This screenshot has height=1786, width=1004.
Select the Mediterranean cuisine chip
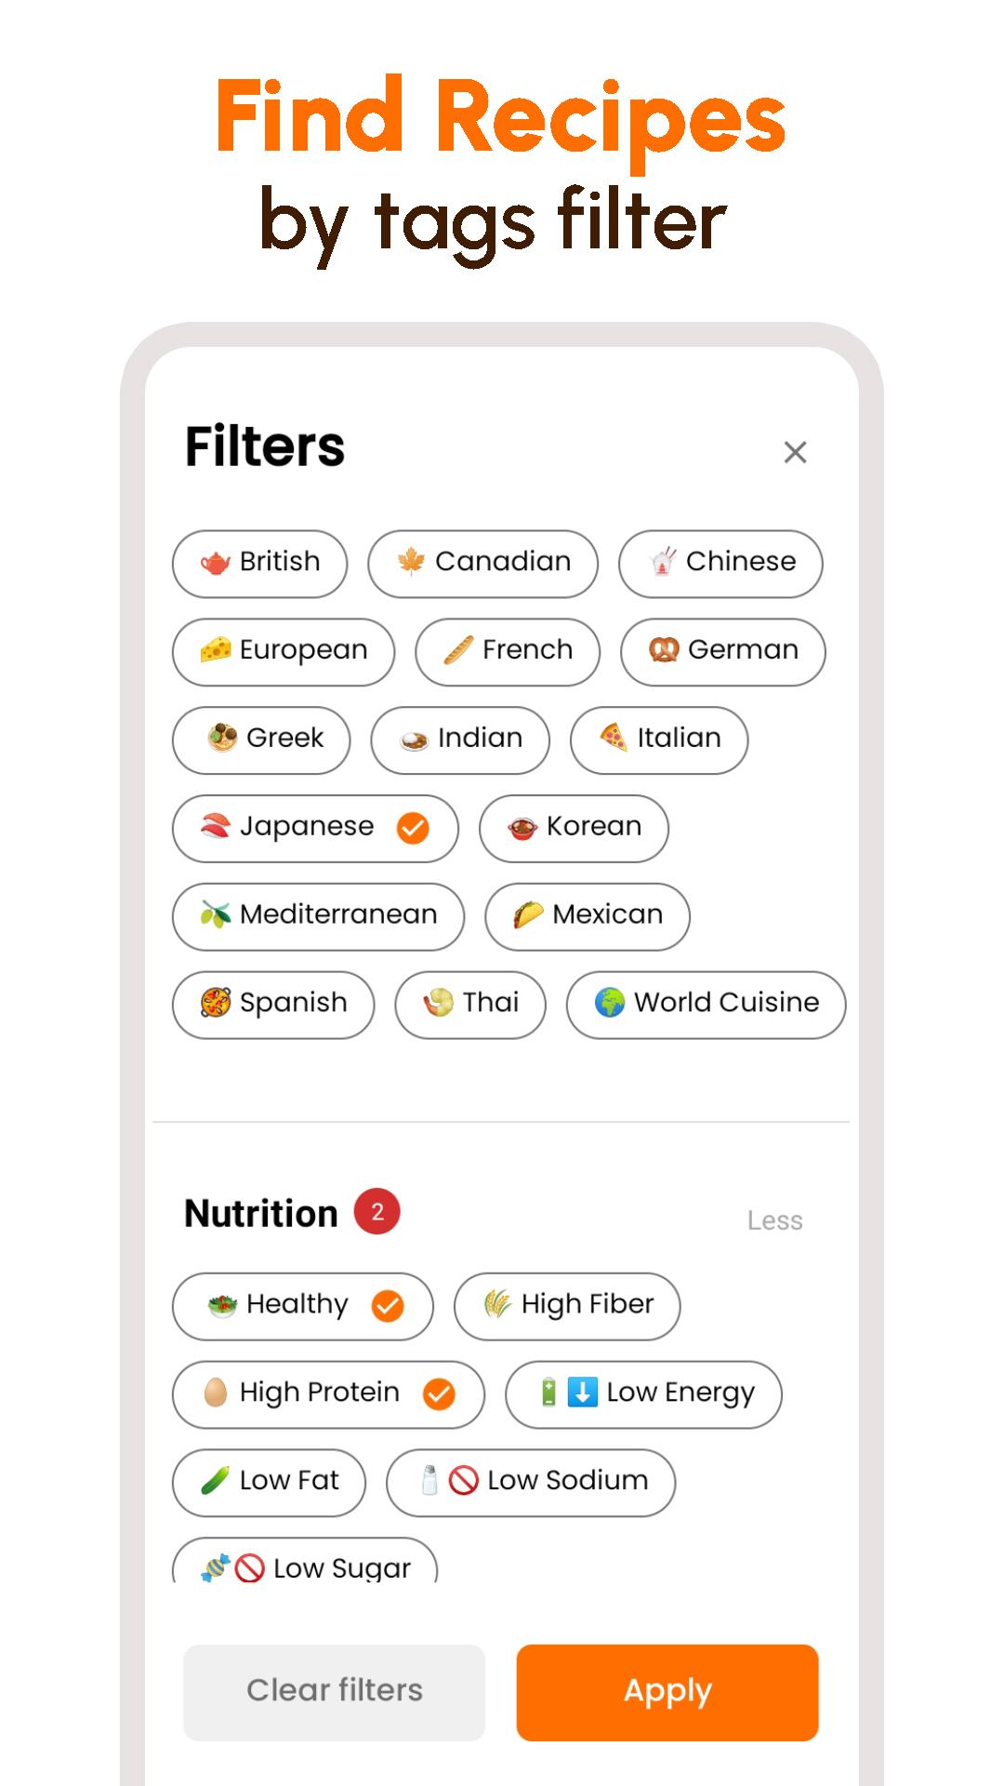point(318,917)
